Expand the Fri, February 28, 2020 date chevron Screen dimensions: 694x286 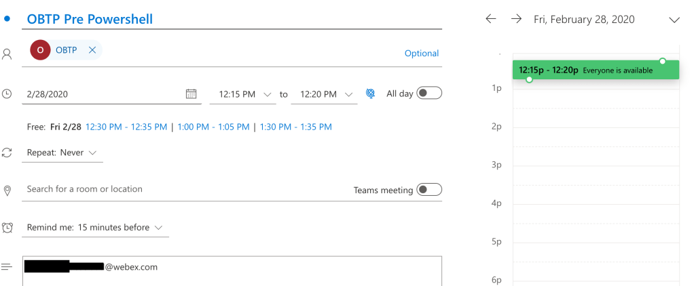pyautogui.click(x=674, y=20)
